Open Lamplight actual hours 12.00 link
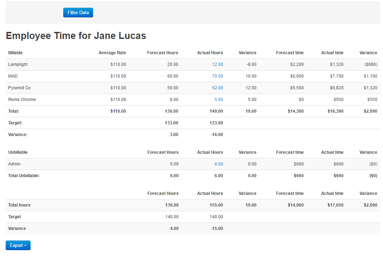 tap(217, 64)
